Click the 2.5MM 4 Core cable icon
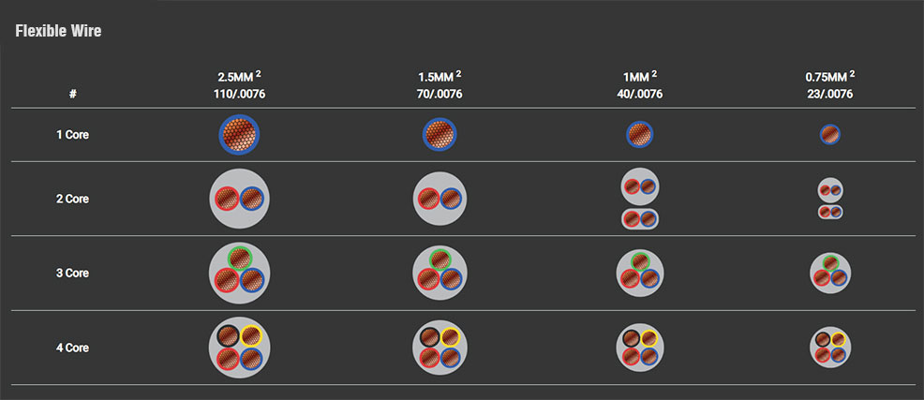This screenshot has width=924, height=400. pyautogui.click(x=239, y=348)
